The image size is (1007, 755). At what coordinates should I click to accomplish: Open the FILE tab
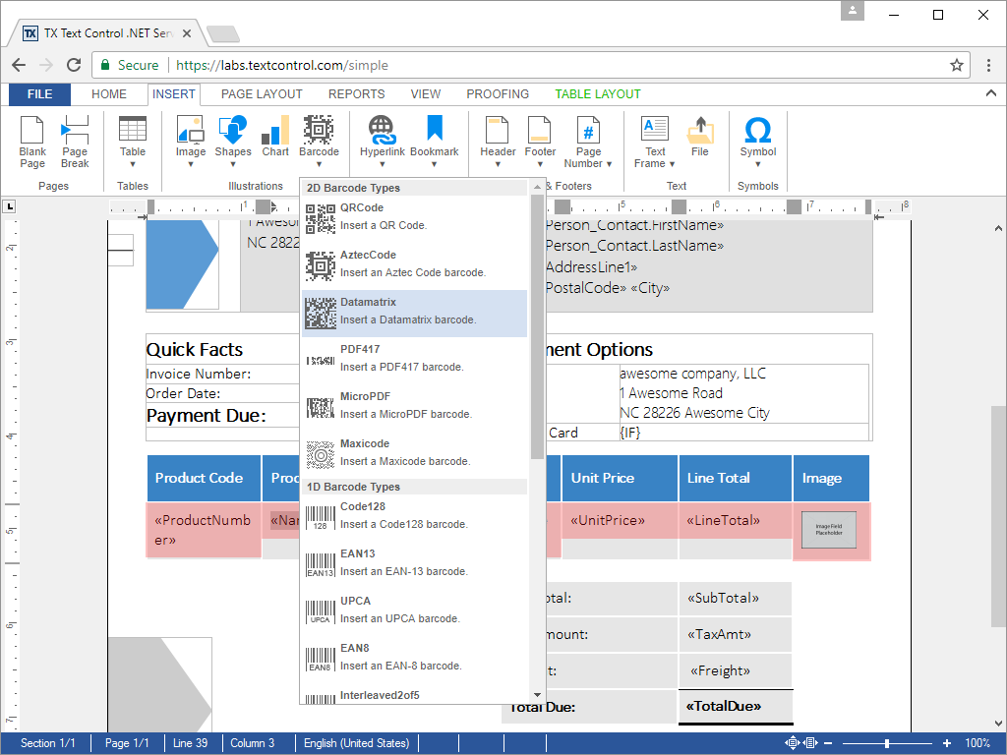point(39,94)
